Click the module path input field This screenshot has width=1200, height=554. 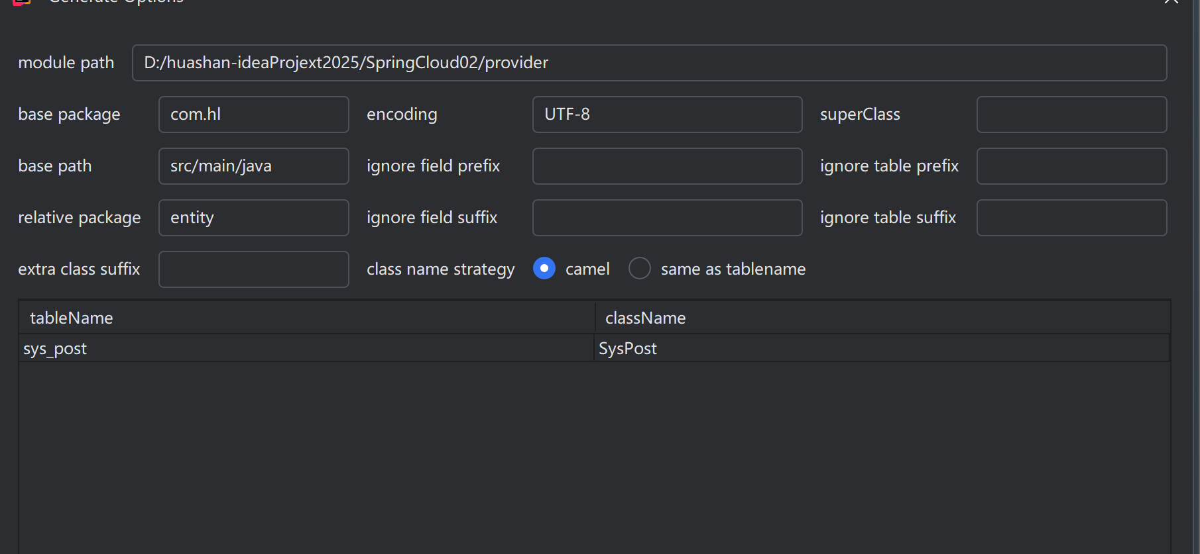click(x=649, y=63)
